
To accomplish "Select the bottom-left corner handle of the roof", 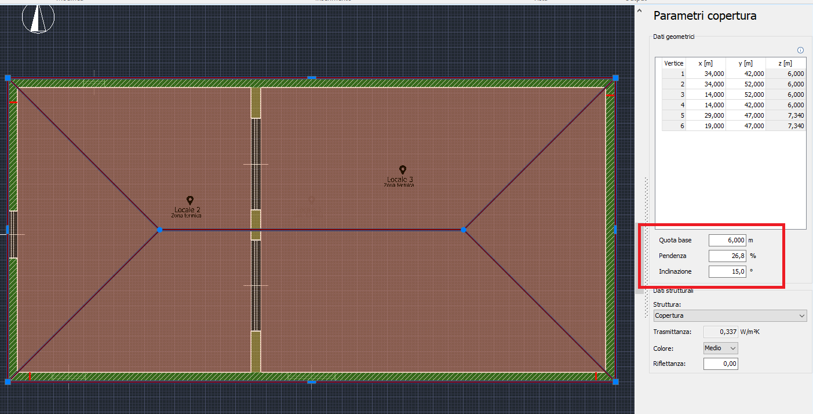I will (x=8, y=382).
